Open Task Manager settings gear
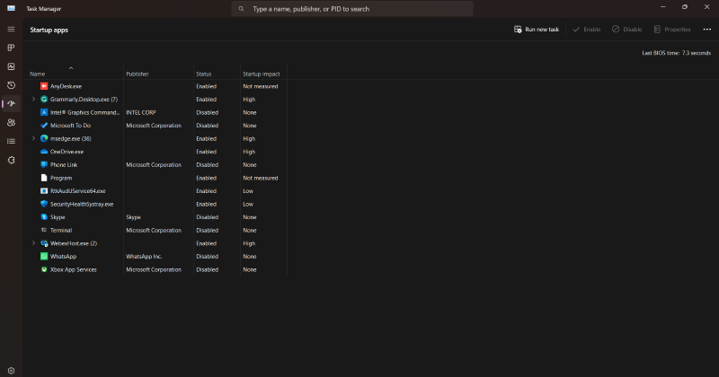 tap(11, 371)
